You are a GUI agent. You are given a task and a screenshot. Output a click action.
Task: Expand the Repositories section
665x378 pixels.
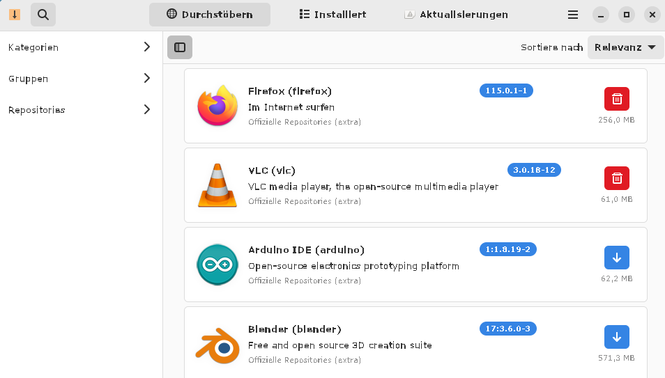click(81, 110)
